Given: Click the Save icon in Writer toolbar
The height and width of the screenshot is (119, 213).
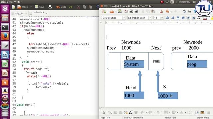Looking at the screenshot, I should tap(120, 11).
